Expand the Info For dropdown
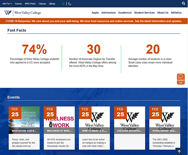 (7, 4)
